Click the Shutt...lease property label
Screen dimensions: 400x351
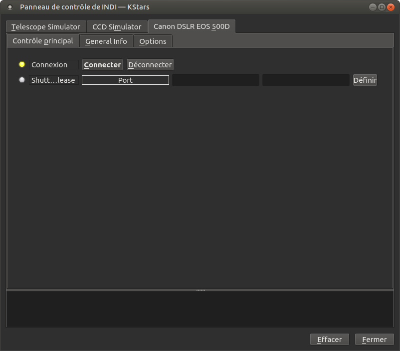tap(54, 80)
